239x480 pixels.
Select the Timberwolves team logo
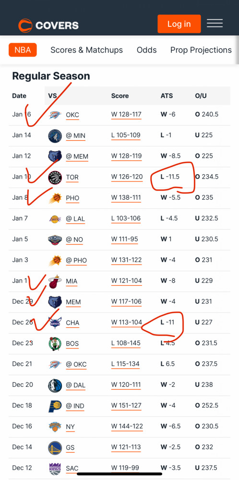55,136
